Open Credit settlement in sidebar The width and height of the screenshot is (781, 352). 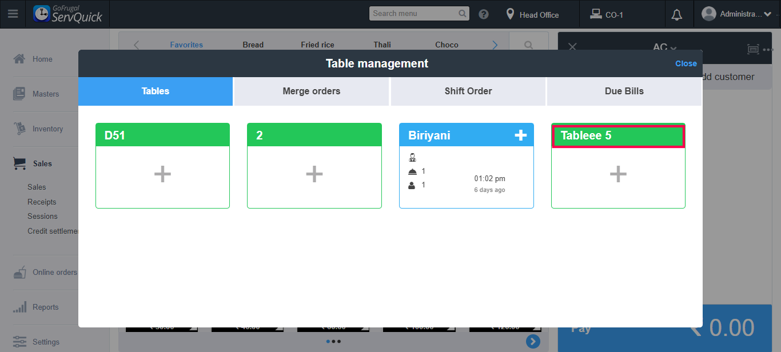(x=53, y=231)
